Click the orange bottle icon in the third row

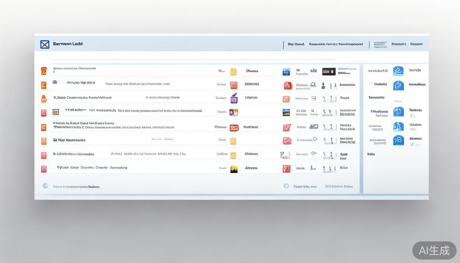click(x=44, y=99)
